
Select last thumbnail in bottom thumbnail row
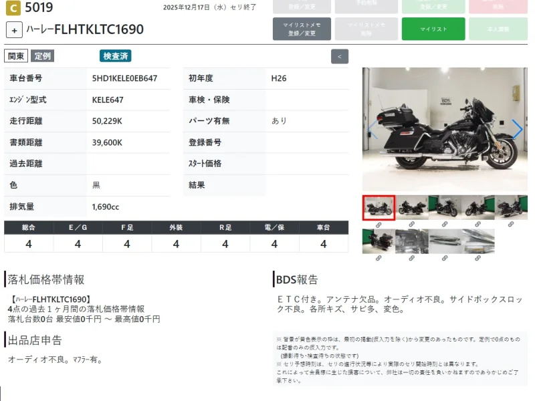477,241
